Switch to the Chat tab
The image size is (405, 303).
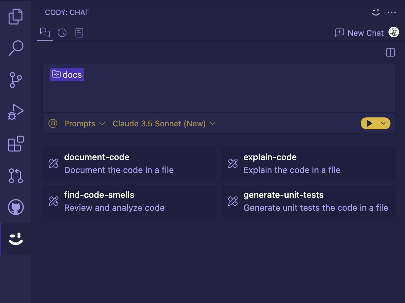click(x=45, y=32)
